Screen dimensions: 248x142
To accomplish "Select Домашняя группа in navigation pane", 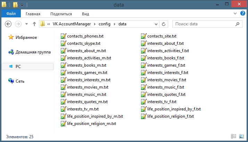I will click(33, 52).
